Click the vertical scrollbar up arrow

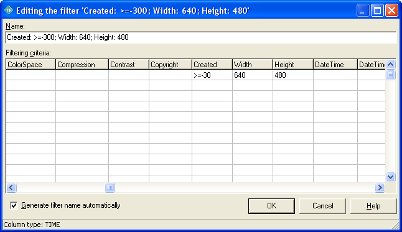pos(390,64)
